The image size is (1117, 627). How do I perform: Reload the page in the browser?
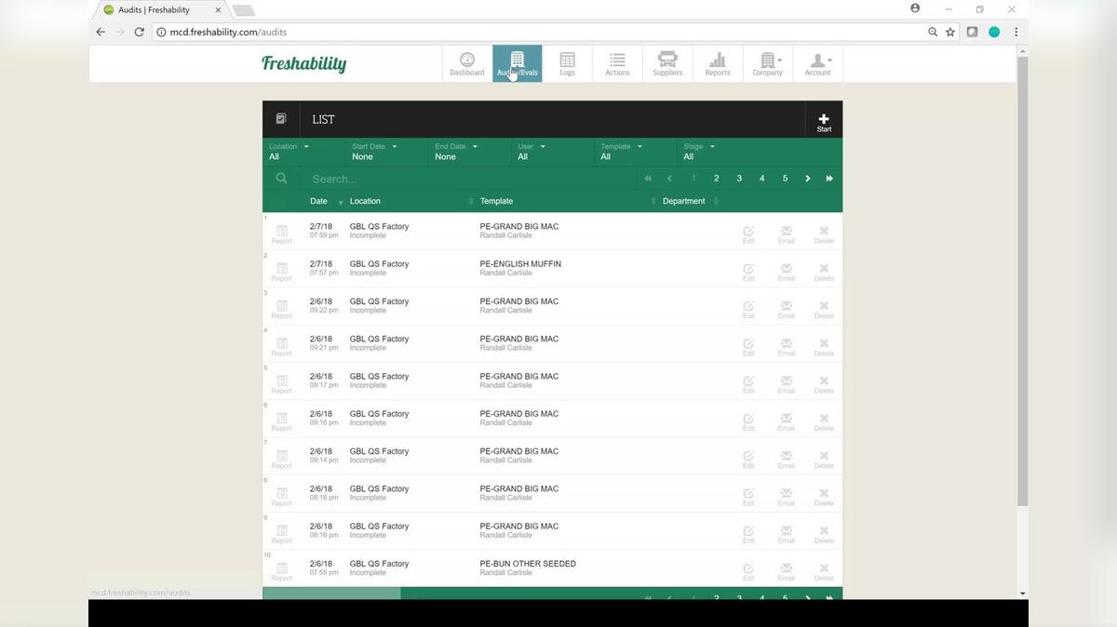coord(140,32)
